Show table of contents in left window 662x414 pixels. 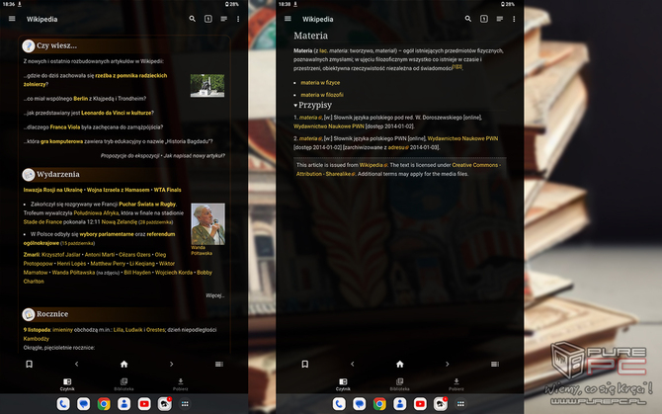223,19
